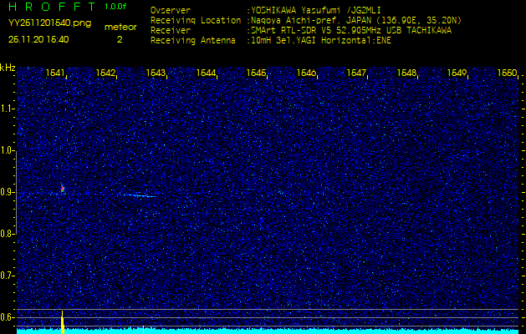Click the version label 1.00f
This screenshot has height=334, width=526.
[x=115, y=7]
